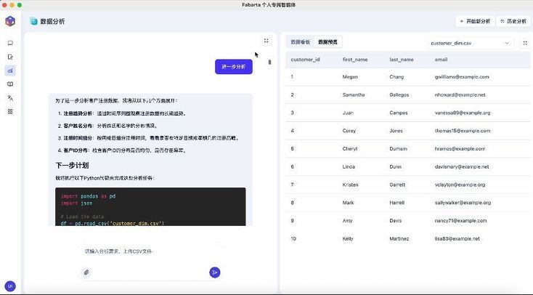Click the email nhoward@example.net
533x295 pixels.
(460, 95)
